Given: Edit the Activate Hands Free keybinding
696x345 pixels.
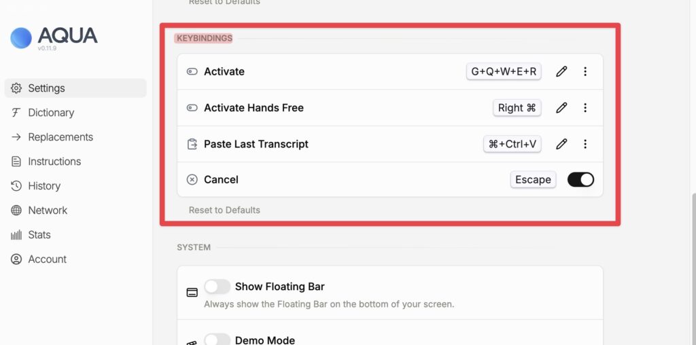Looking at the screenshot, I should 561,107.
